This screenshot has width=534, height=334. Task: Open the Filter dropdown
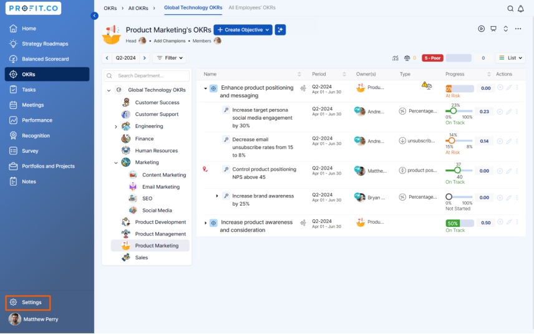pos(170,58)
